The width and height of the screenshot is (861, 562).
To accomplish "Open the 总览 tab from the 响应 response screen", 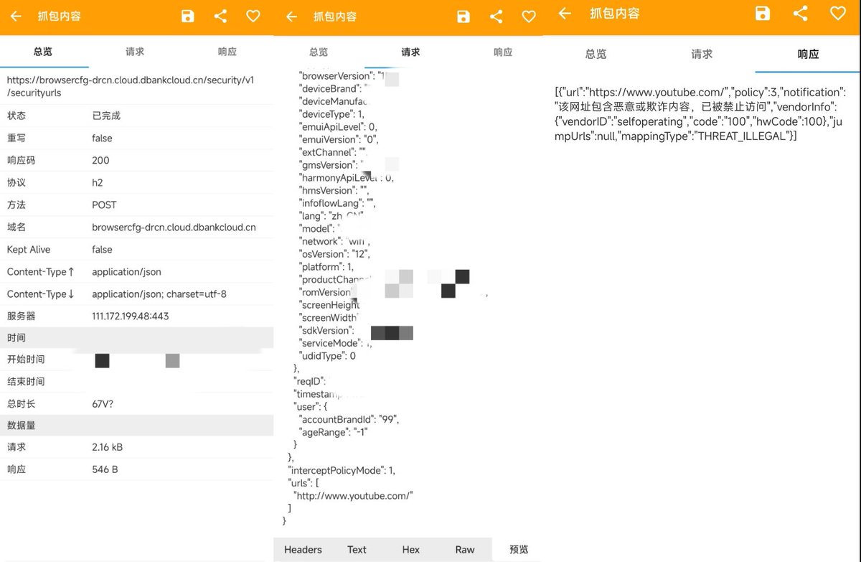I will click(x=596, y=54).
